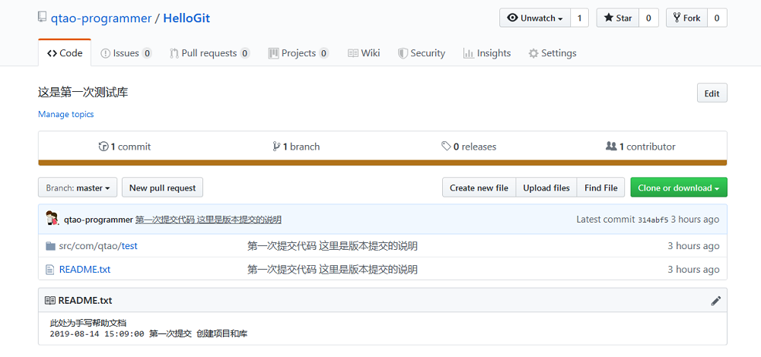View the 1 commit history

[x=125, y=147]
